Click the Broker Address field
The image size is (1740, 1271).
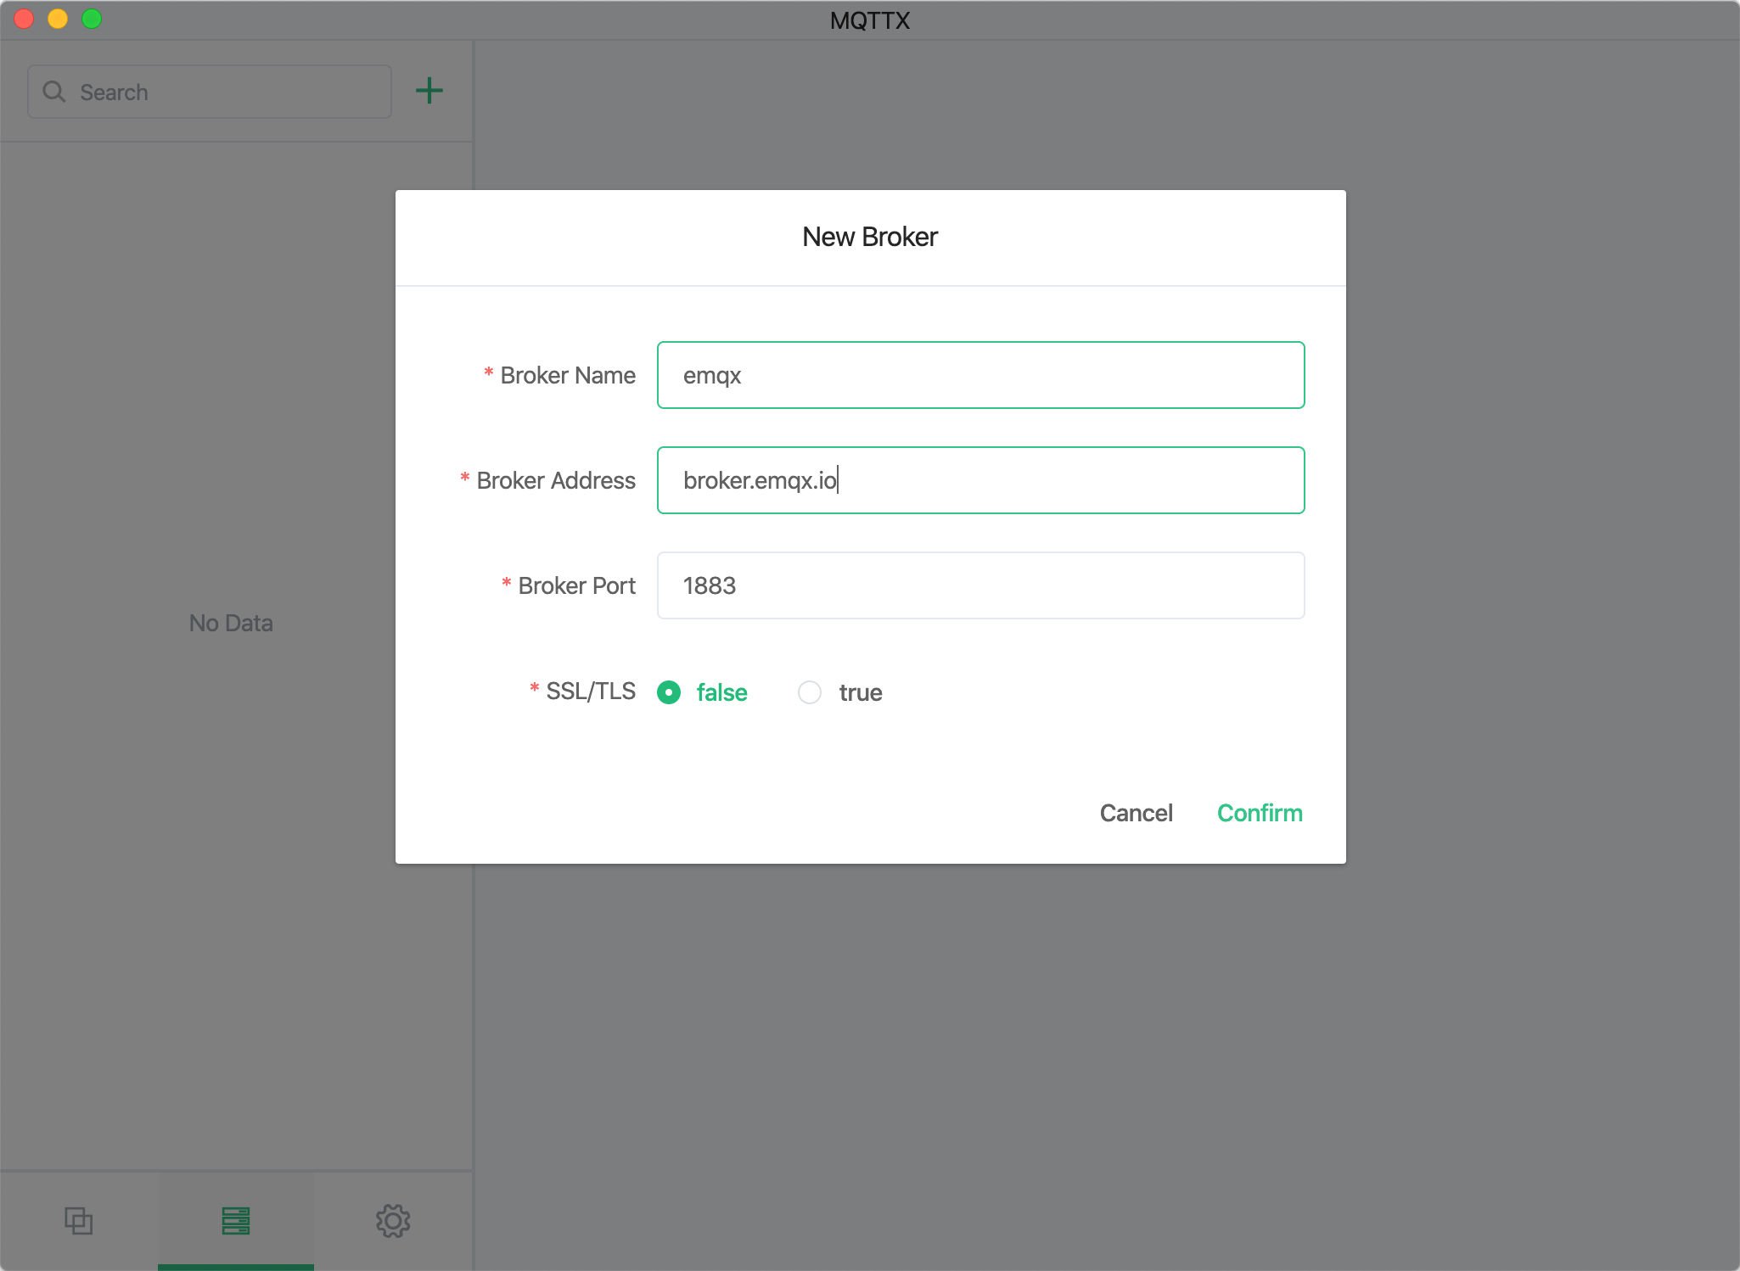[979, 479]
